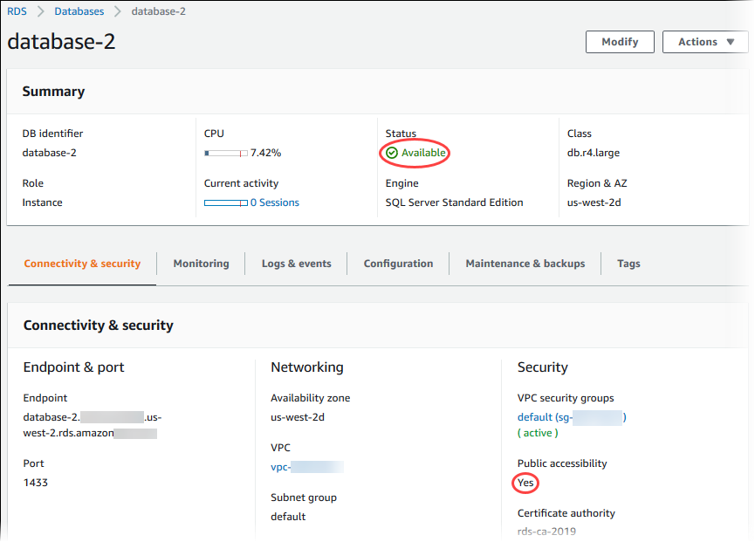Switch to the Monitoring tab

point(201,263)
